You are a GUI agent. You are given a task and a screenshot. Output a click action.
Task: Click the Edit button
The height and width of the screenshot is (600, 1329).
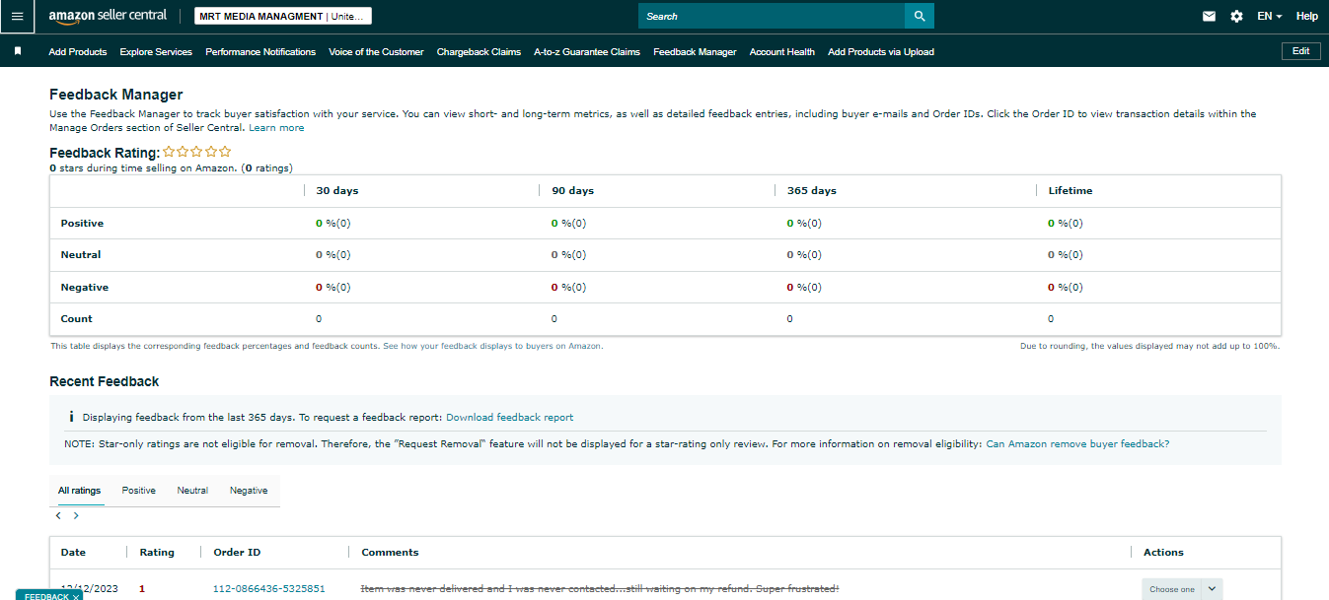tap(1300, 51)
